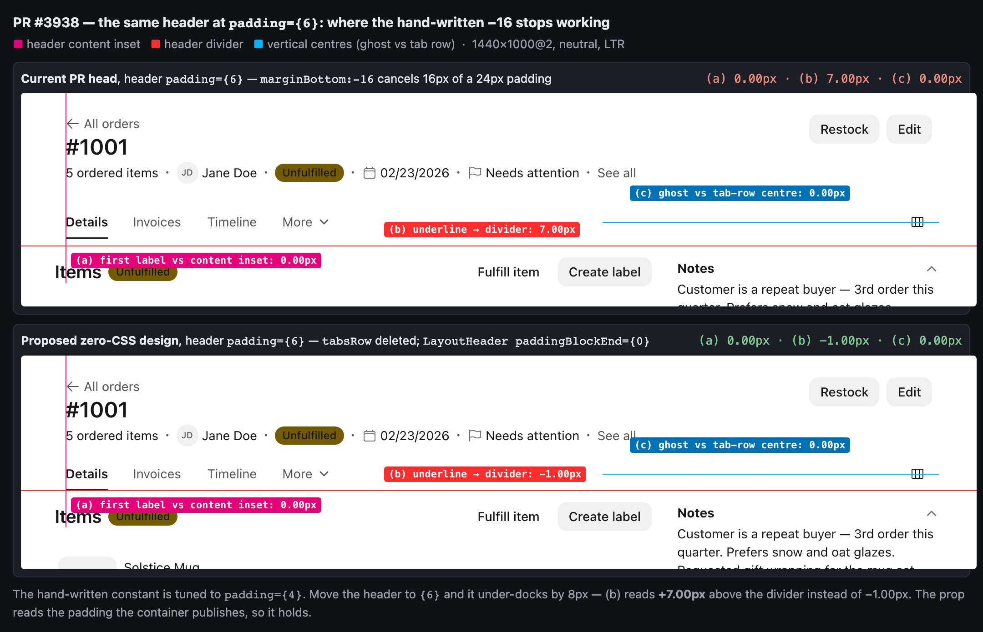The height and width of the screenshot is (632, 983).
Task: Click the back arrow icon beside All orders in the Current PR head panel
Action: tap(73, 124)
